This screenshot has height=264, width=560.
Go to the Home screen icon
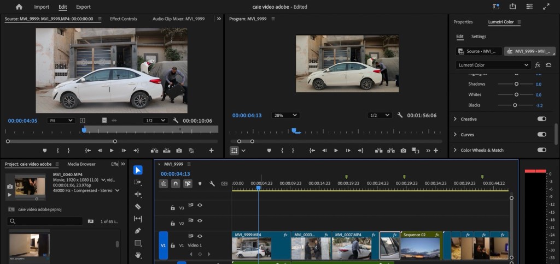(x=19, y=7)
